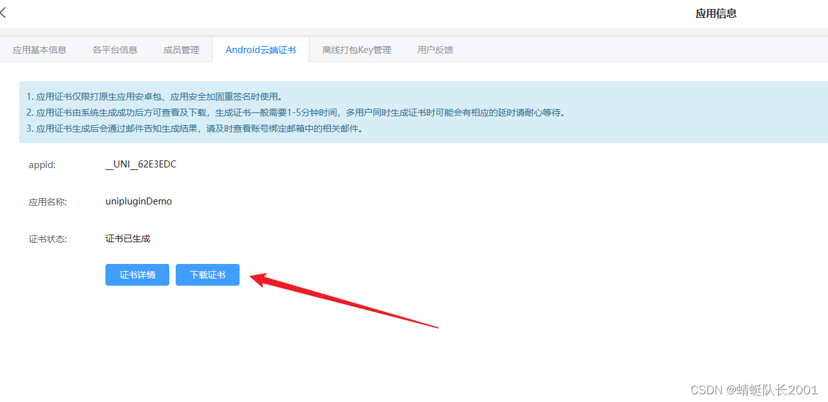Click the appid: label
828x402 pixels.
tap(42, 165)
